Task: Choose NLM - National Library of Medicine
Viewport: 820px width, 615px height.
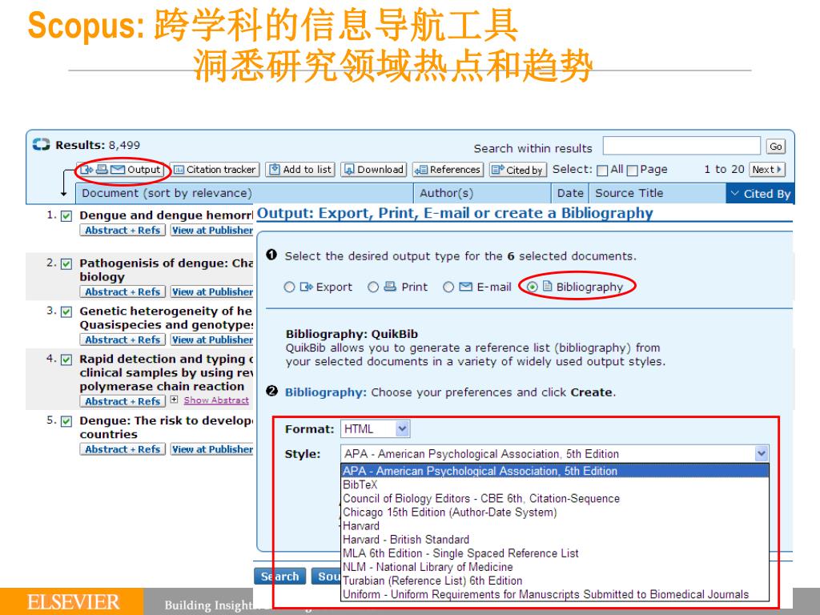Action: 555,567
